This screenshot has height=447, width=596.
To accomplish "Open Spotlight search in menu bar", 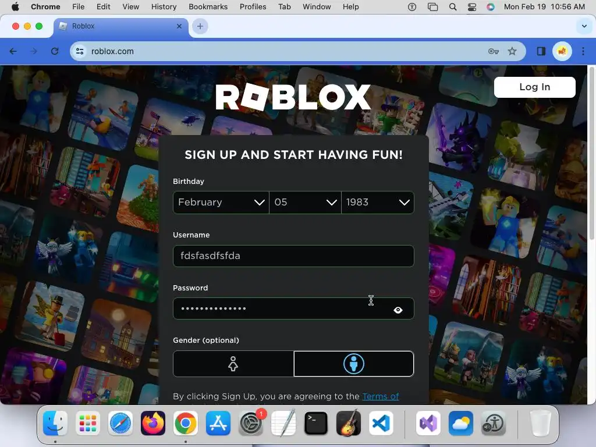I will (x=453, y=6).
